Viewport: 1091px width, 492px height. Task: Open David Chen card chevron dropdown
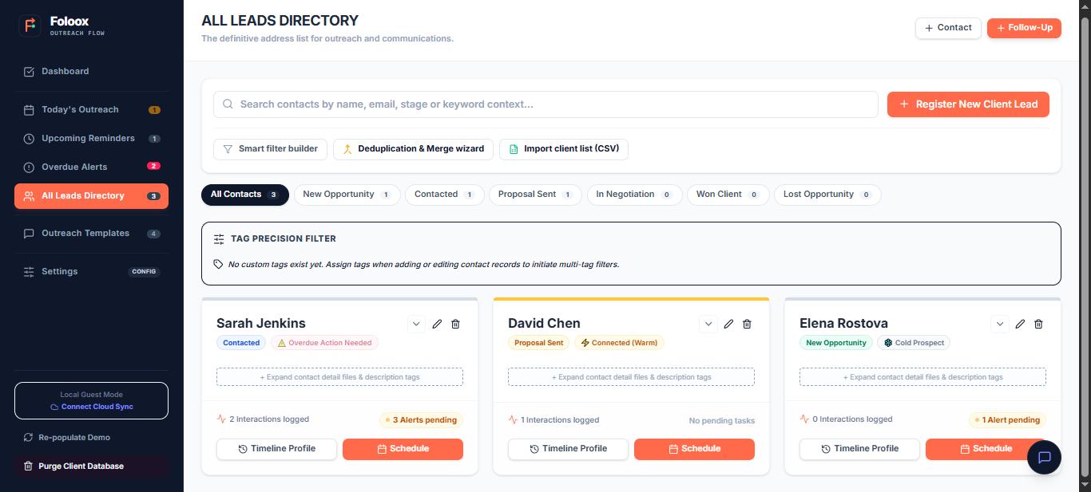pyautogui.click(x=708, y=324)
